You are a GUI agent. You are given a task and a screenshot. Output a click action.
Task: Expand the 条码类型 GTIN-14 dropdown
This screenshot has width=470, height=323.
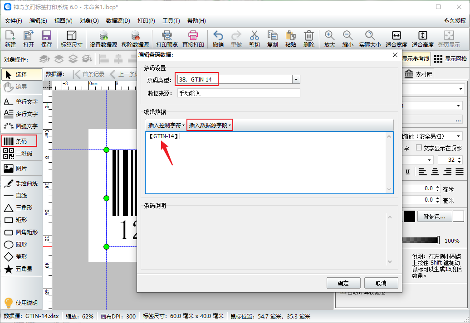pyautogui.click(x=296, y=80)
